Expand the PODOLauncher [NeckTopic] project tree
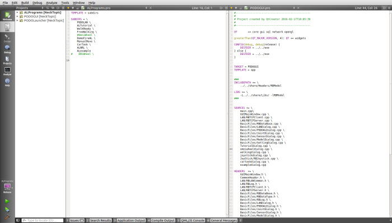 [17, 21]
